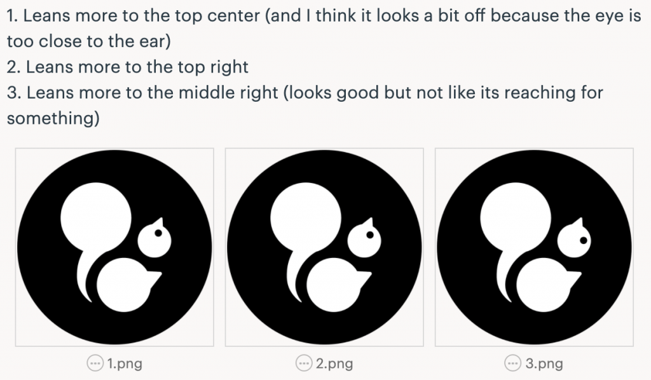Click the text "too close to the ear)"
651x380 pixels.
click(89, 41)
